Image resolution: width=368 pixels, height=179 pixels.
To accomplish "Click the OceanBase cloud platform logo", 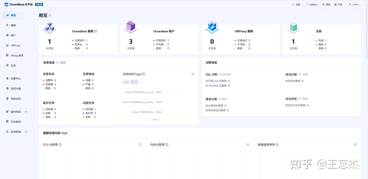I will pos(18,4).
